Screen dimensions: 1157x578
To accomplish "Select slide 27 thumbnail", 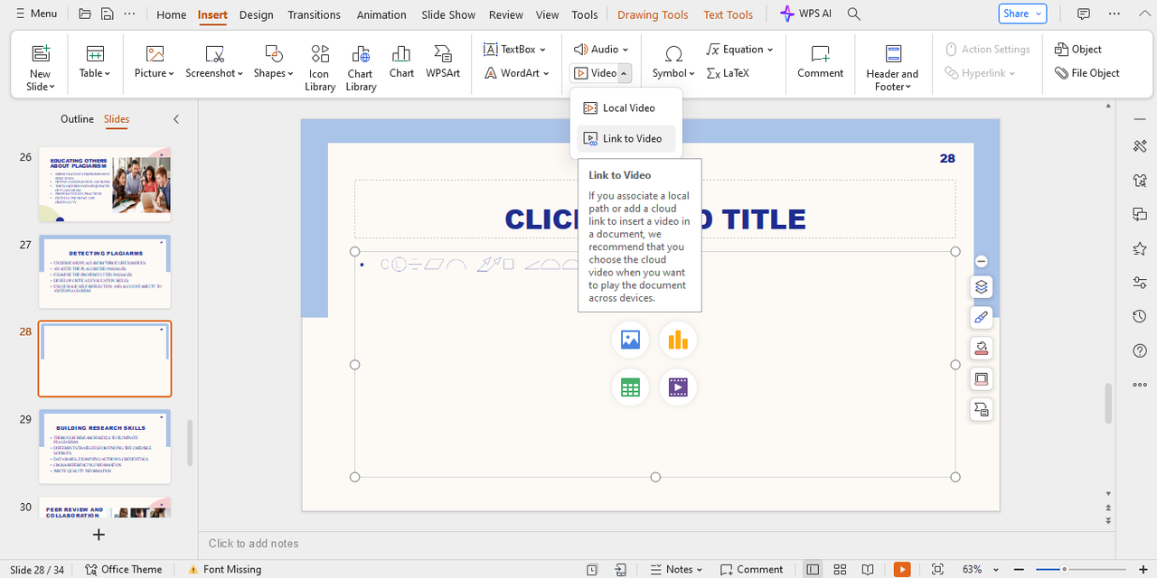I will (105, 271).
